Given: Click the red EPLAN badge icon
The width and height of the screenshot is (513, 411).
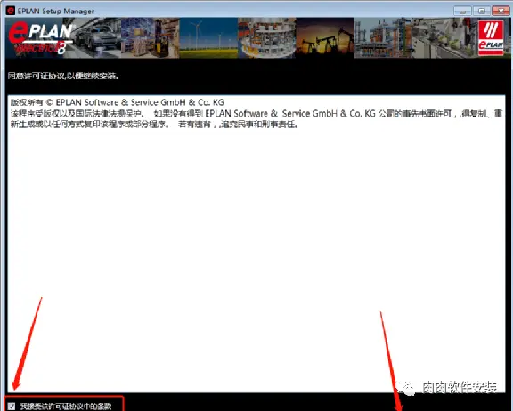Looking at the screenshot, I should click(x=491, y=38).
